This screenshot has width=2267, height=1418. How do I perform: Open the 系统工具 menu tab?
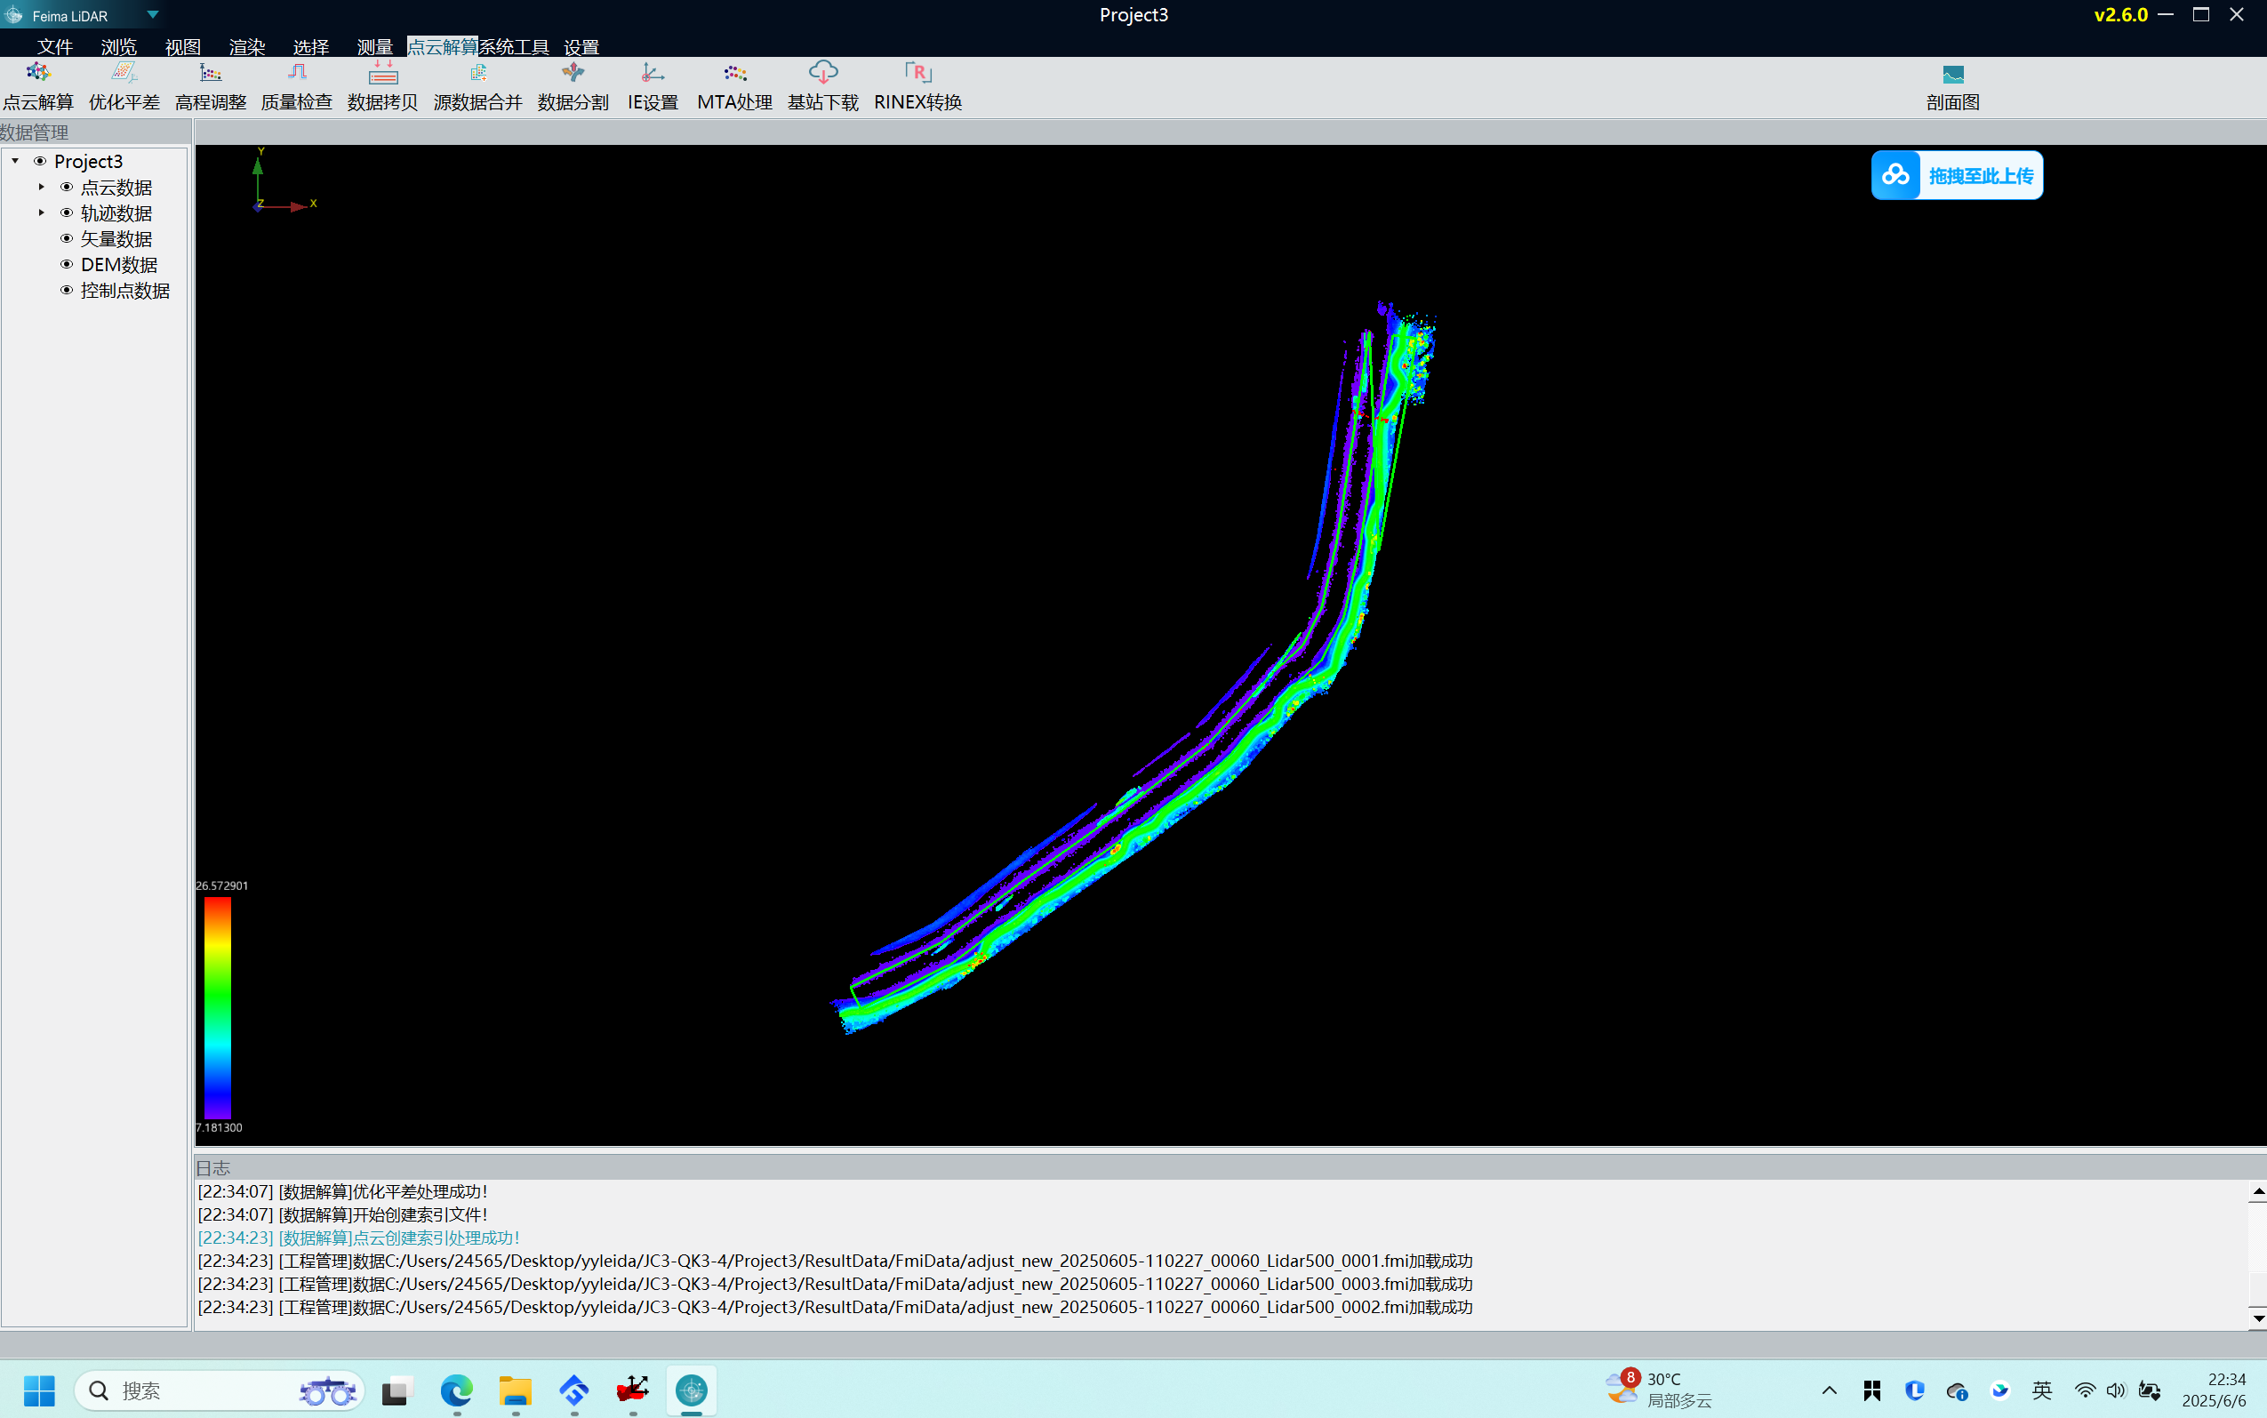pos(514,47)
